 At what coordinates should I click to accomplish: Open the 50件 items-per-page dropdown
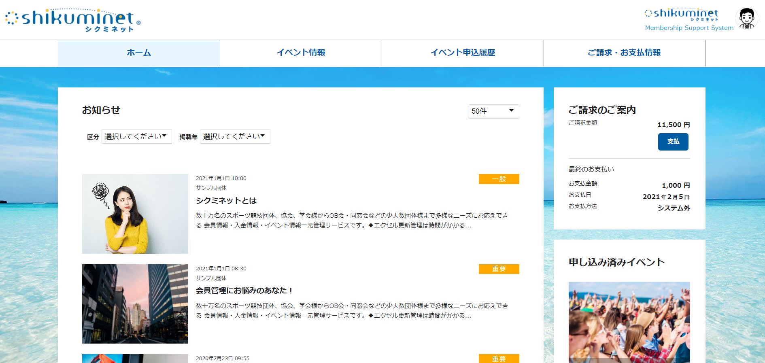[494, 111]
